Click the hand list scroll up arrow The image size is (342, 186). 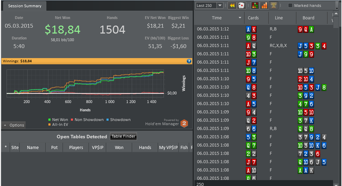tap(336, 14)
